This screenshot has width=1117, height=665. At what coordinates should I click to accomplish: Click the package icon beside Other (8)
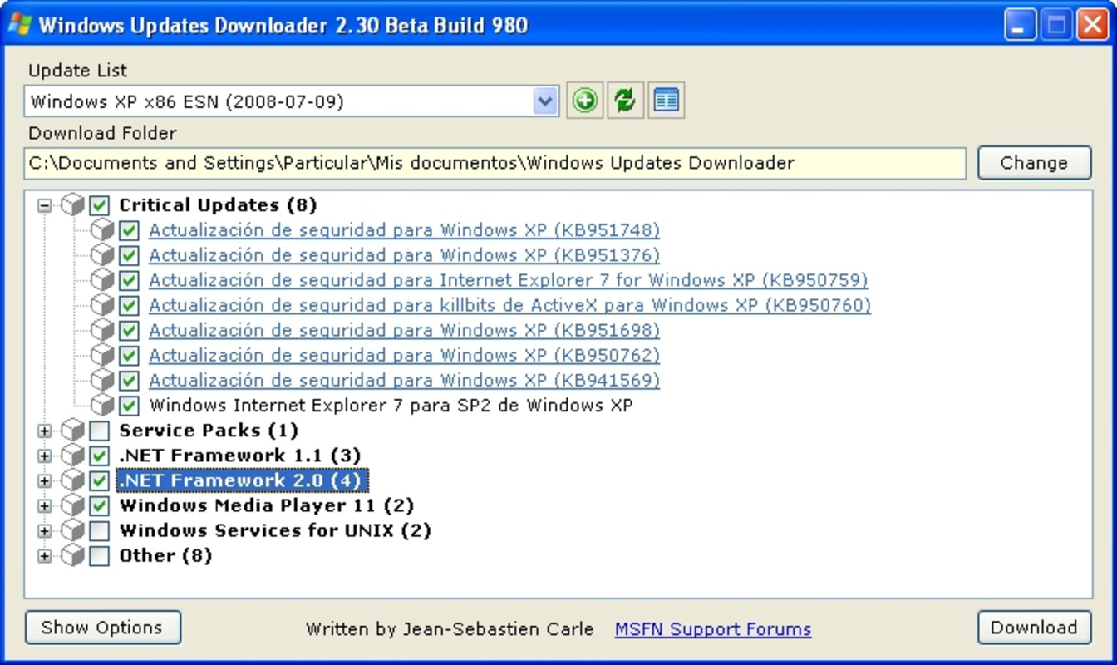click(x=73, y=555)
